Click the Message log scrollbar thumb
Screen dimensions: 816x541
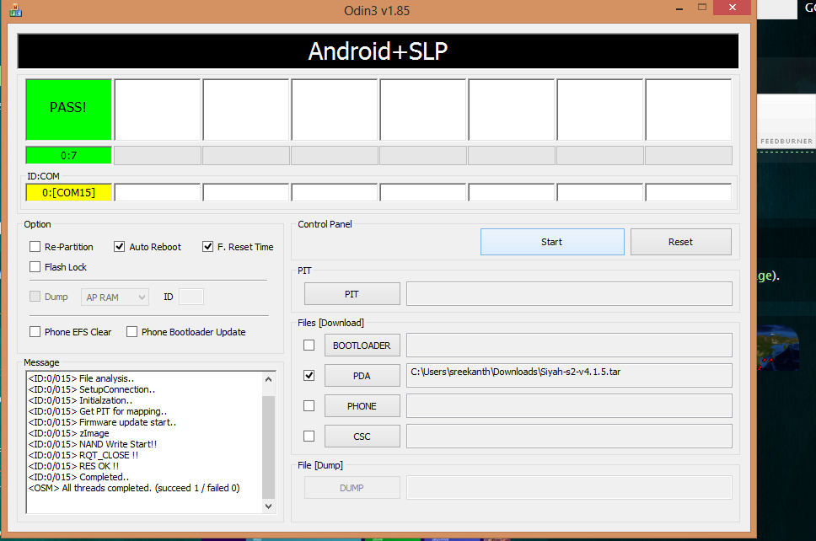(x=269, y=447)
